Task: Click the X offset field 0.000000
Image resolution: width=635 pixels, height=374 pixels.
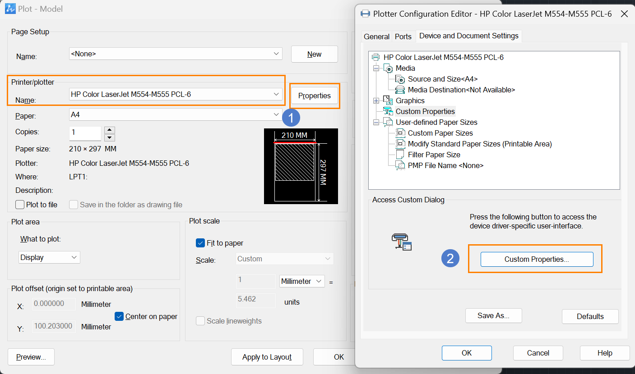Action: coord(54,304)
